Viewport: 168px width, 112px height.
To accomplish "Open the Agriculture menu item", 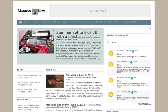I will coord(48,22).
